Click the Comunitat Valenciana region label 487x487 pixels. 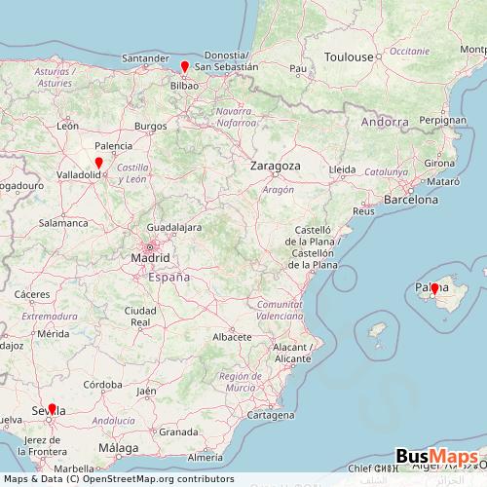[x=280, y=311]
